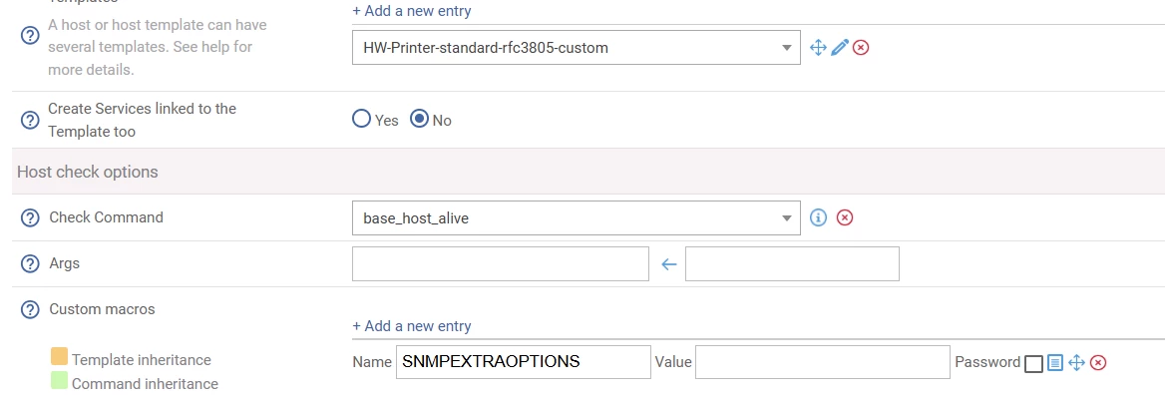Click the move handle beside the HW-Printer template

click(x=818, y=47)
